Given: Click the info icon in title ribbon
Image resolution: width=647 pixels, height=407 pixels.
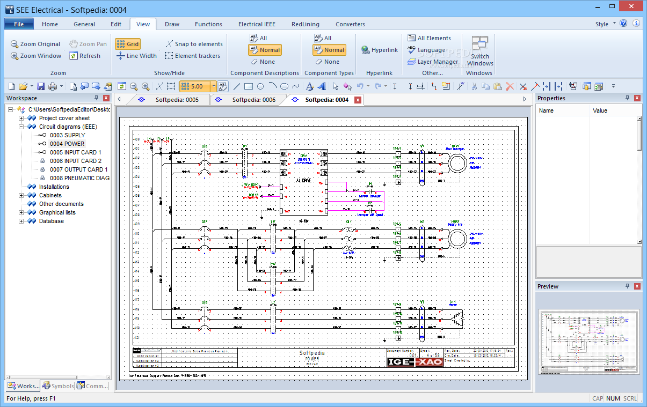Looking at the screenshot, I should tap(636, 24).
